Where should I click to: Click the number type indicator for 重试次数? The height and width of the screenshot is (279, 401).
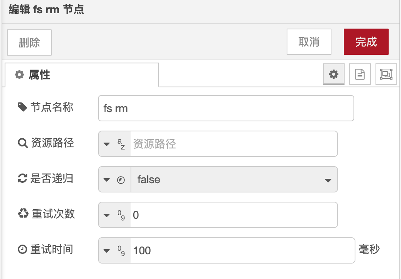click(x=121, y=214)
